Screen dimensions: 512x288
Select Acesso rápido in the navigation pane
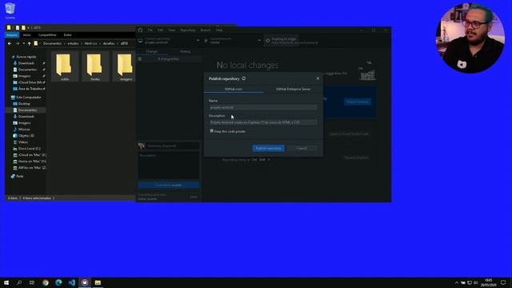[x=26, y=57]
